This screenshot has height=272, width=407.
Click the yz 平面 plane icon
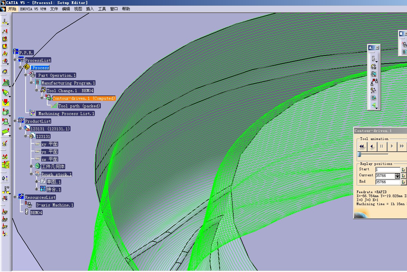[38, 151]
